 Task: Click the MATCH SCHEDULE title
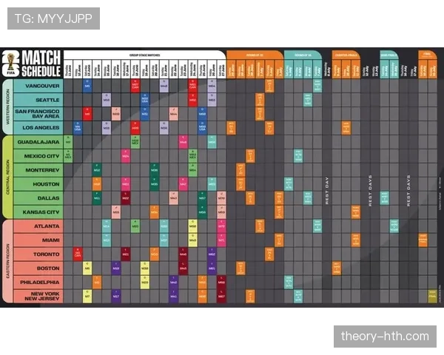(x=41, y=64)
